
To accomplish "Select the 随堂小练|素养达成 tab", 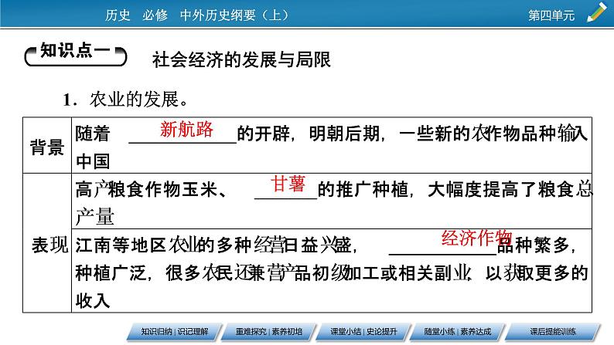I will coord(458,332).
